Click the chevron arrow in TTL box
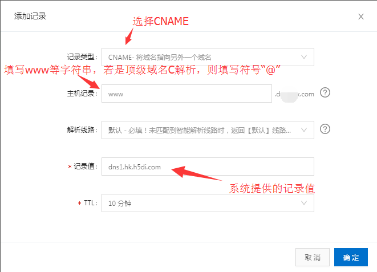 [x=304, y=203]
